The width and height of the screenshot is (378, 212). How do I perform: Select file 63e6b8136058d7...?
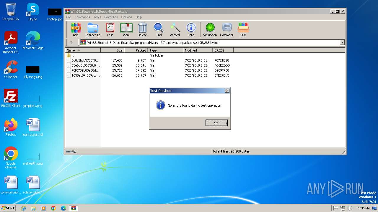(x=149, y=65)
